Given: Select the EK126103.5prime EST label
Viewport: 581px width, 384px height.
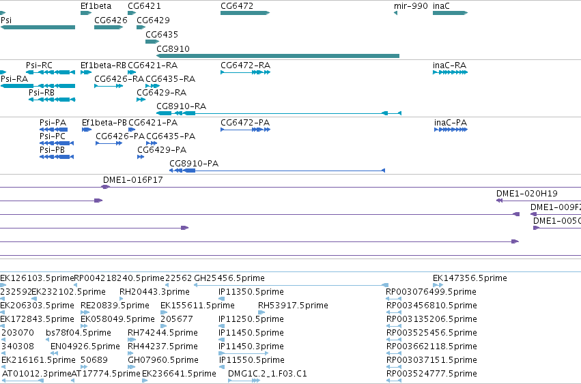Looking at the screenshot, I should (37, 278).
